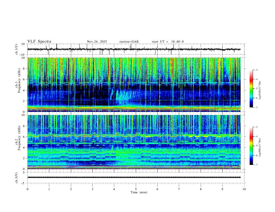Click the ch.1 spectrogram color scale bar
The height and width of the screenshot is (212, 275).
click(x=251, y=89)
